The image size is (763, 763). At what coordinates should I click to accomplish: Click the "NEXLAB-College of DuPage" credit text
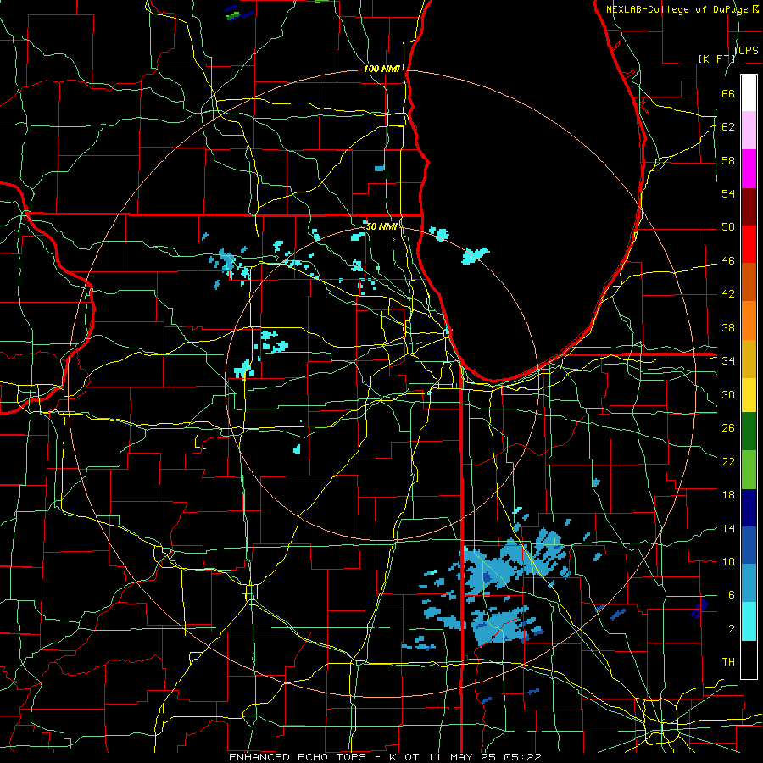(678, 9)
